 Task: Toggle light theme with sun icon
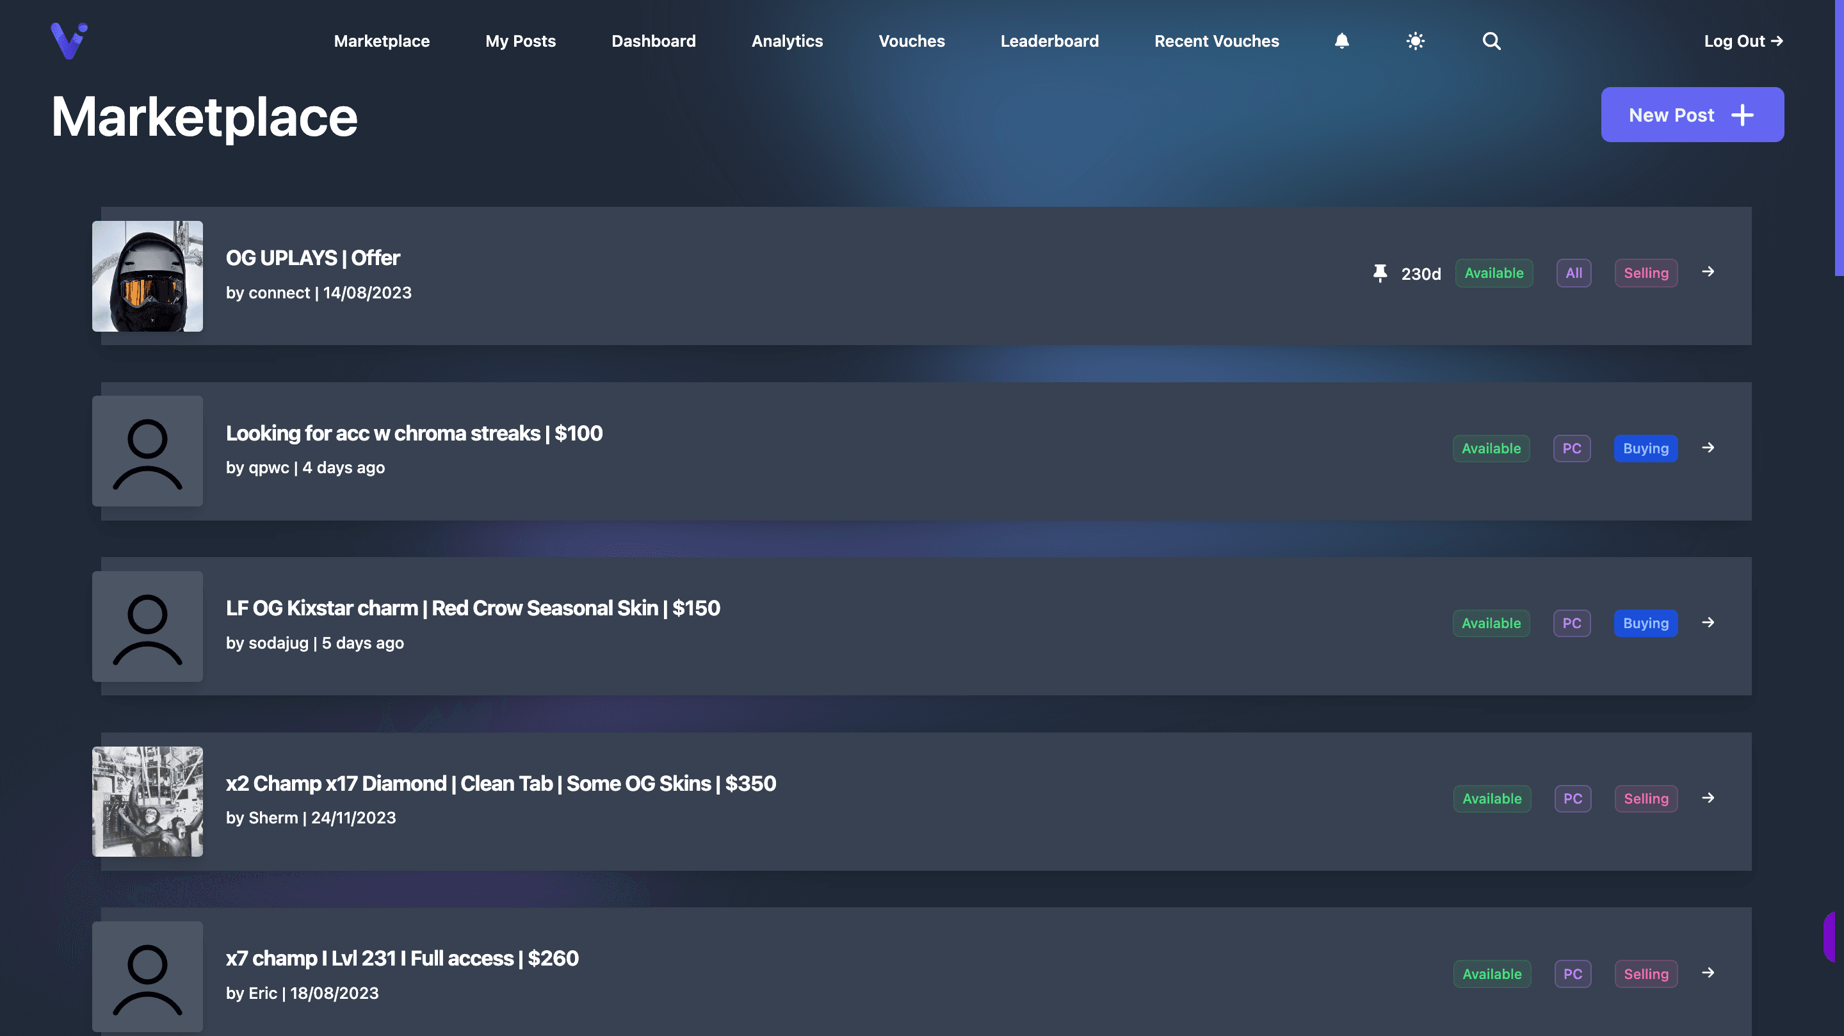[1415, 41]
